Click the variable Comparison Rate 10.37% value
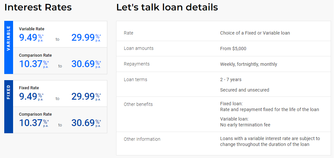 pos(34,64)
